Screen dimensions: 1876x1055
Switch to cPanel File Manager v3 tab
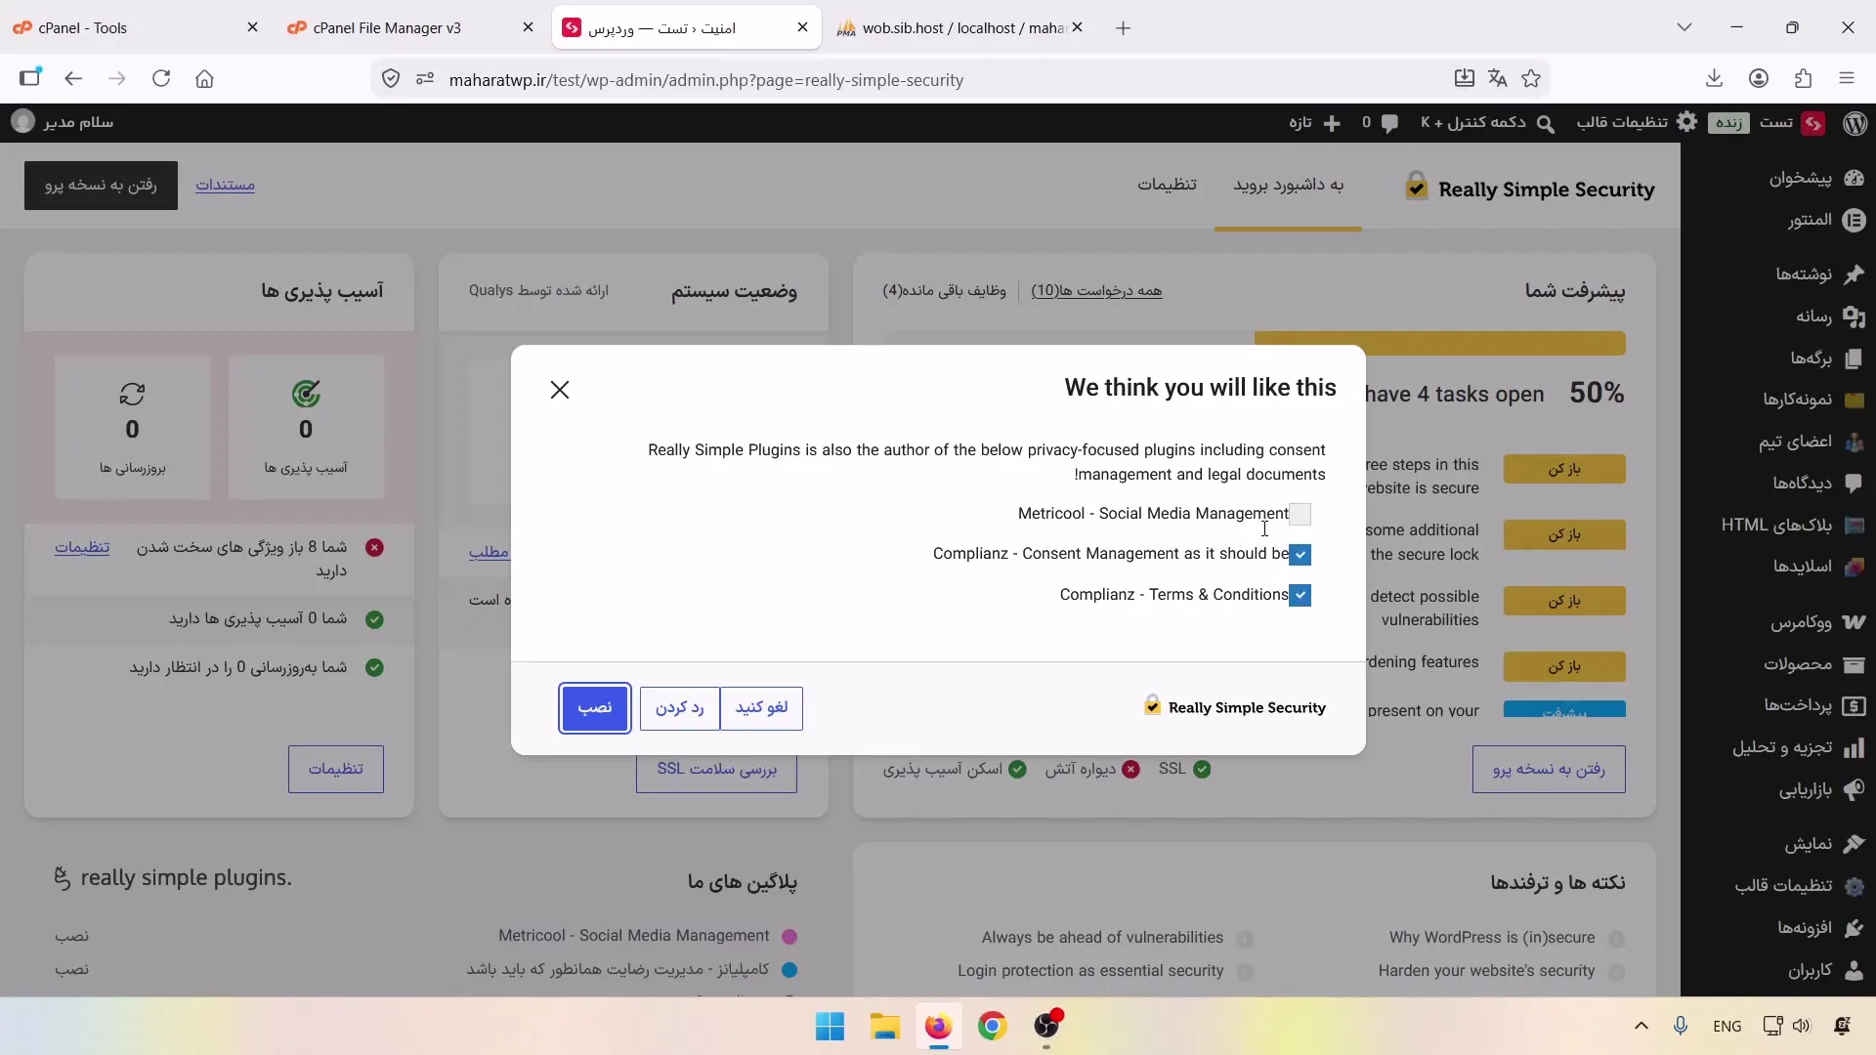click(410, 27)
